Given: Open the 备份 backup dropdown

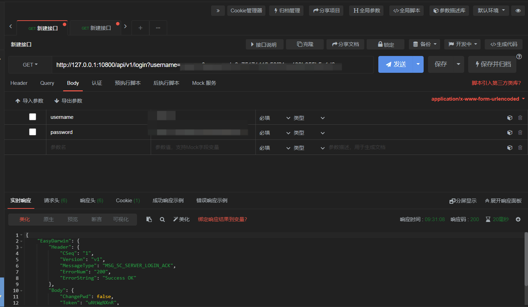Looking at the screenshot, I should coord(424,44).
